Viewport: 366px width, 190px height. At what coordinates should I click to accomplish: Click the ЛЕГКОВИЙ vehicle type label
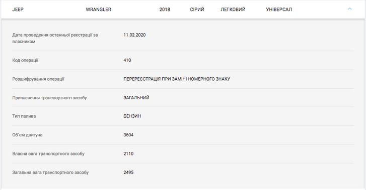[233, 10]
